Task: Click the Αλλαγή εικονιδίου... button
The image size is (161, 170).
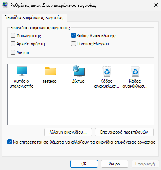Action: coord(68,132)
